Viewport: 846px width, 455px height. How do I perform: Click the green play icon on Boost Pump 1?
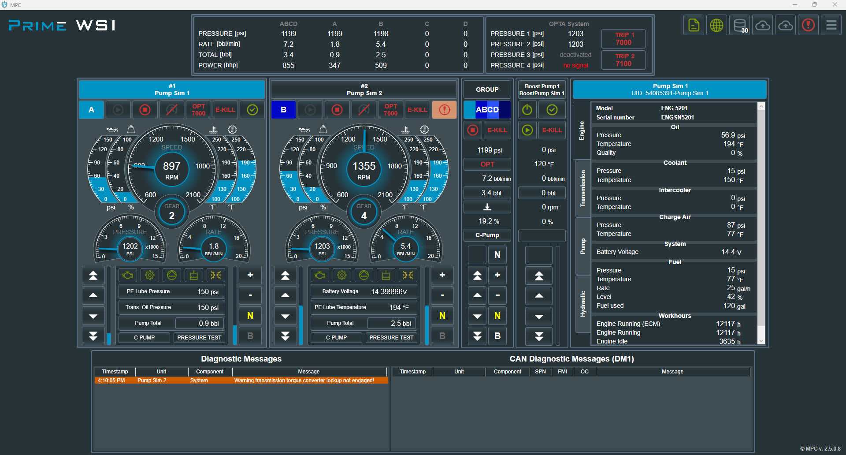527,130
